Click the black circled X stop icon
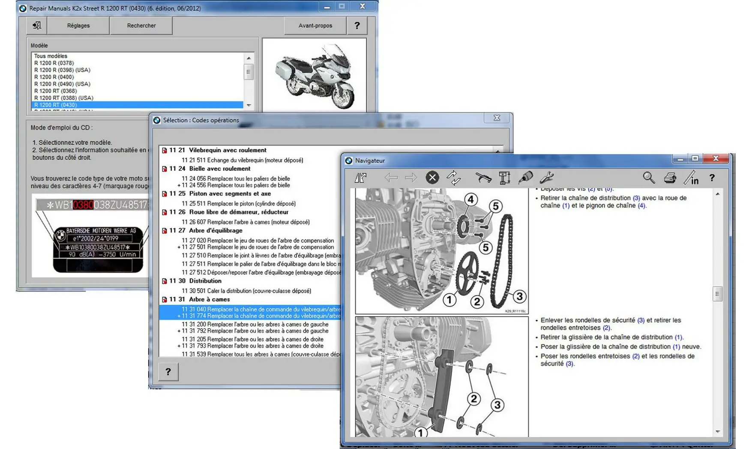The height and width of the screenshot is (449, 752). tap(432, 177)
